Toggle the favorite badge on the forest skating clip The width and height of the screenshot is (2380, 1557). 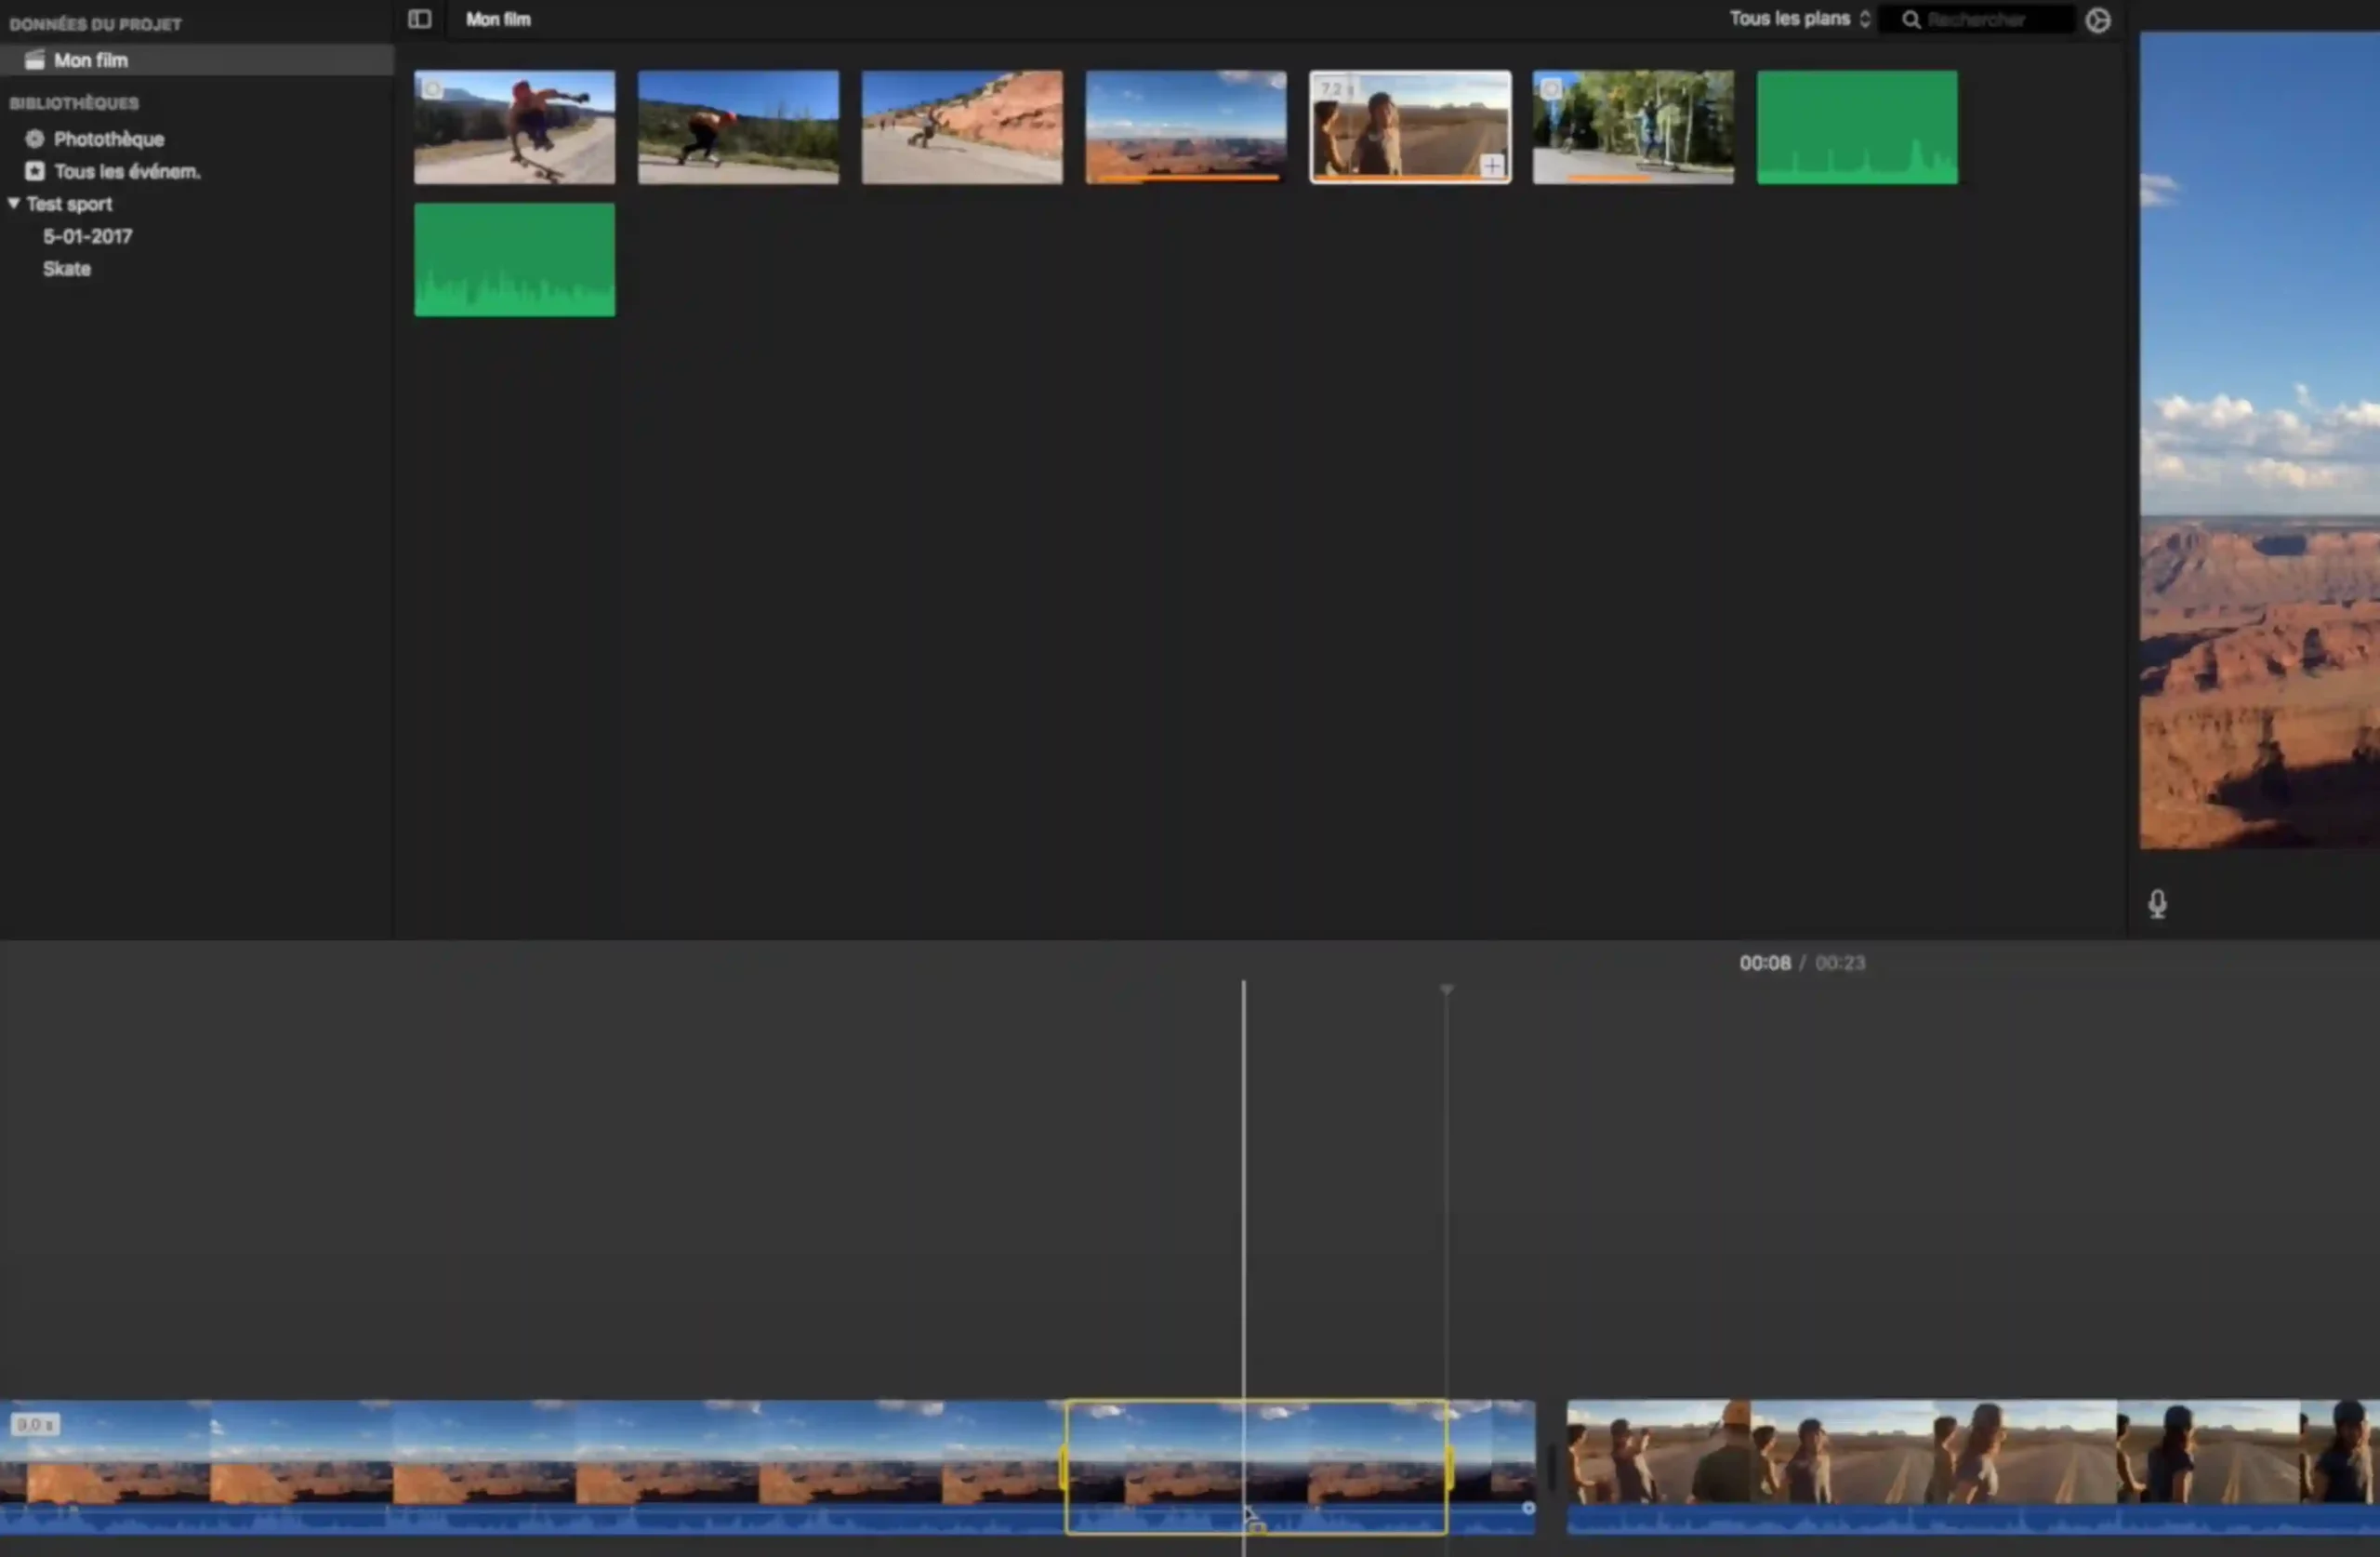(1550, 89)
